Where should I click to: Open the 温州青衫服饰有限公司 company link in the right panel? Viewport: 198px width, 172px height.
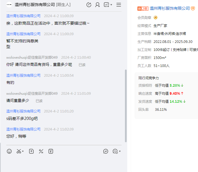[x=169, y=9]
